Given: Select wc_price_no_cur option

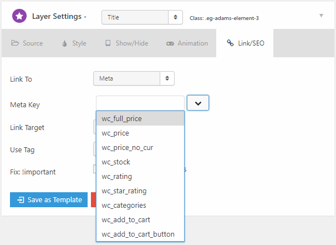Looking at the screenshot, I should pos(140,148).
